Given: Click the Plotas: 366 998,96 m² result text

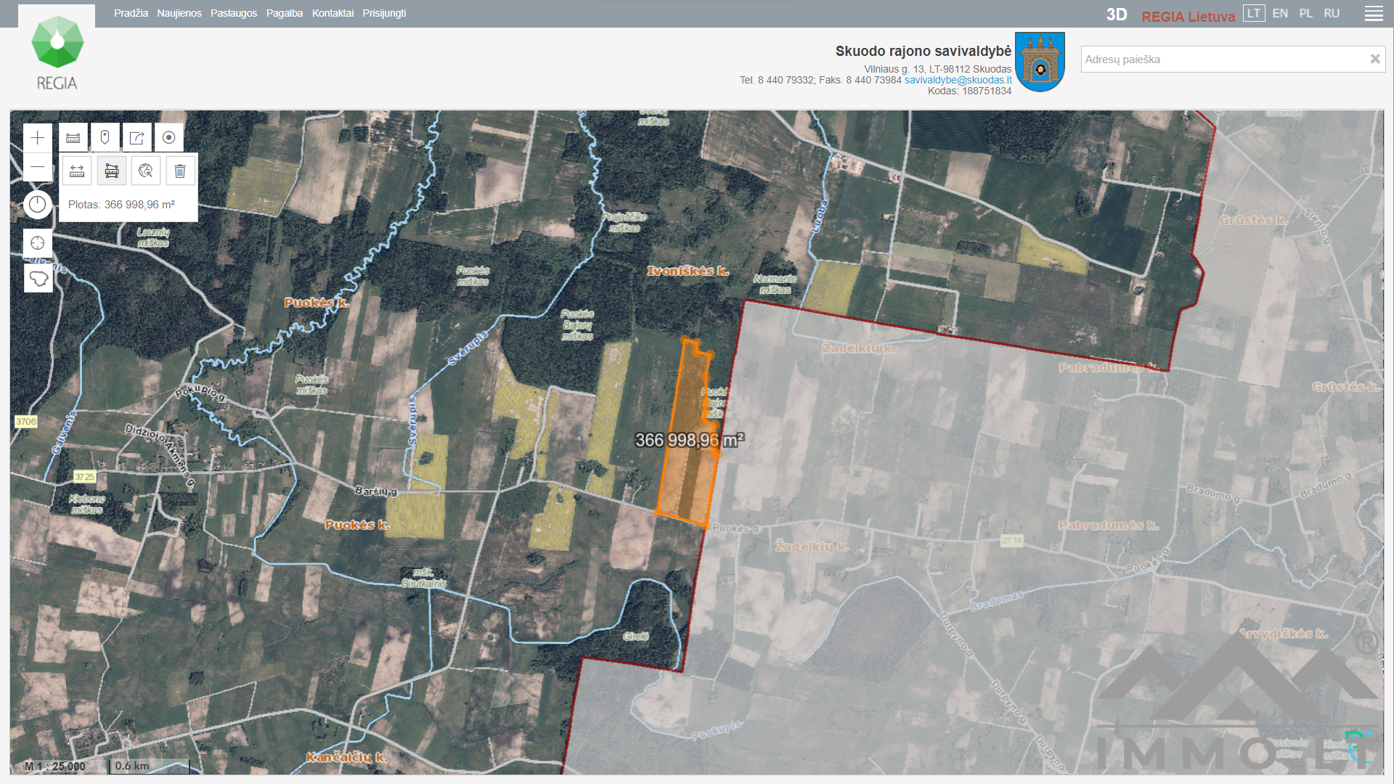Looking at the screenshot, I should [121, 205].
